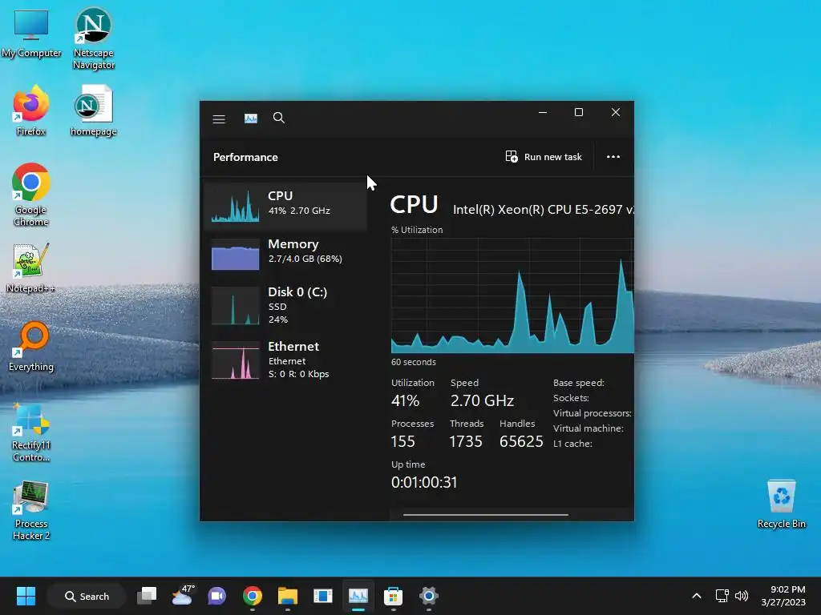Open My Computer desktop icon
The image size is (821, 615).
coord(31,34)
